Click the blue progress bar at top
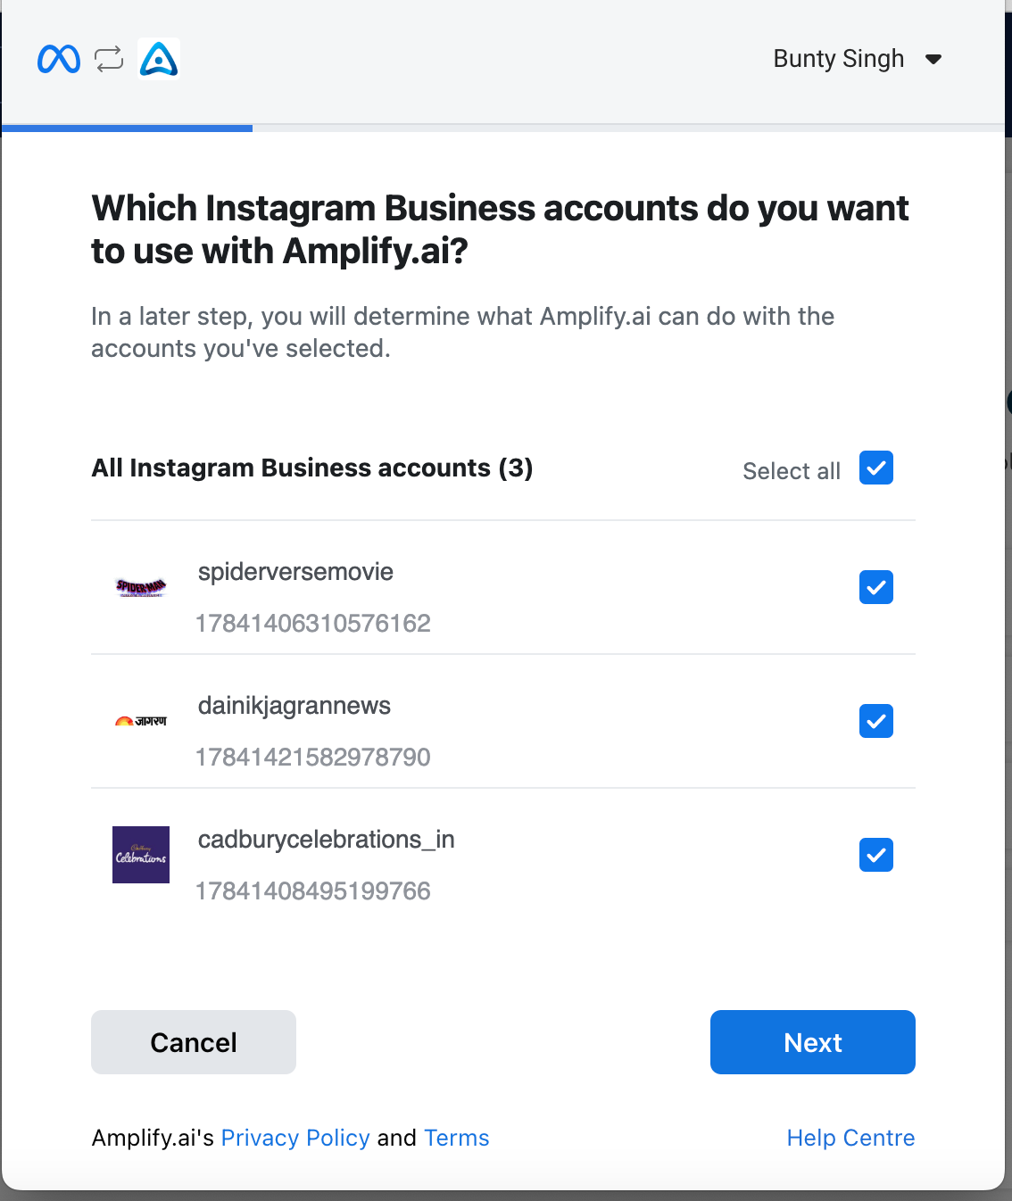The height and width of the screenshot is (1201, 1012). [127, 128]
